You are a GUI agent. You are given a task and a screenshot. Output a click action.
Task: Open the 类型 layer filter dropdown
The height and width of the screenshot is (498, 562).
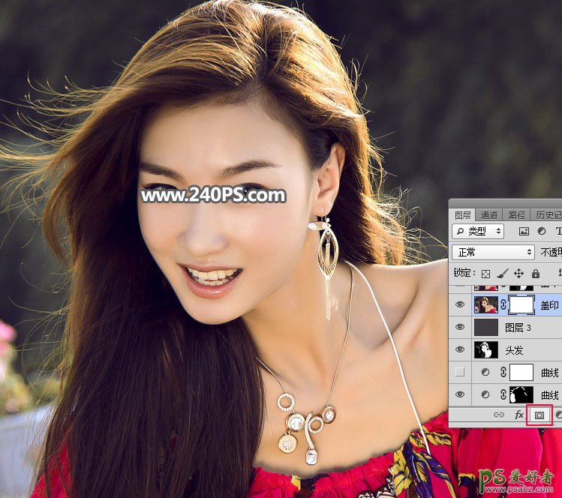point(478,232)
